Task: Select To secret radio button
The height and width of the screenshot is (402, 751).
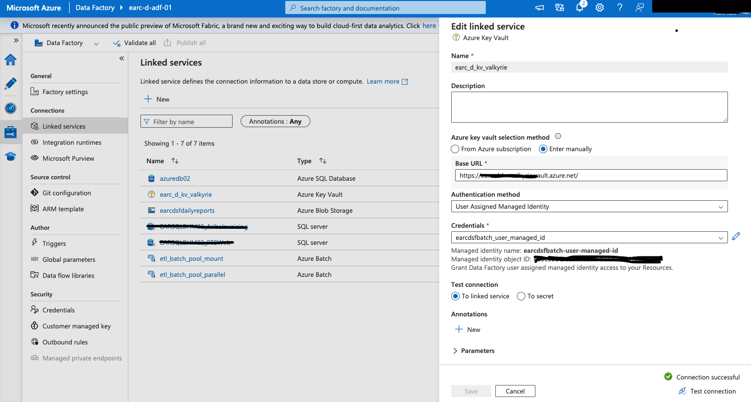Action: 521,296
